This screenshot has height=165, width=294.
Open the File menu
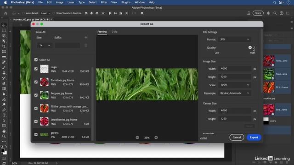pyautogui.click(x=40, y=2)
